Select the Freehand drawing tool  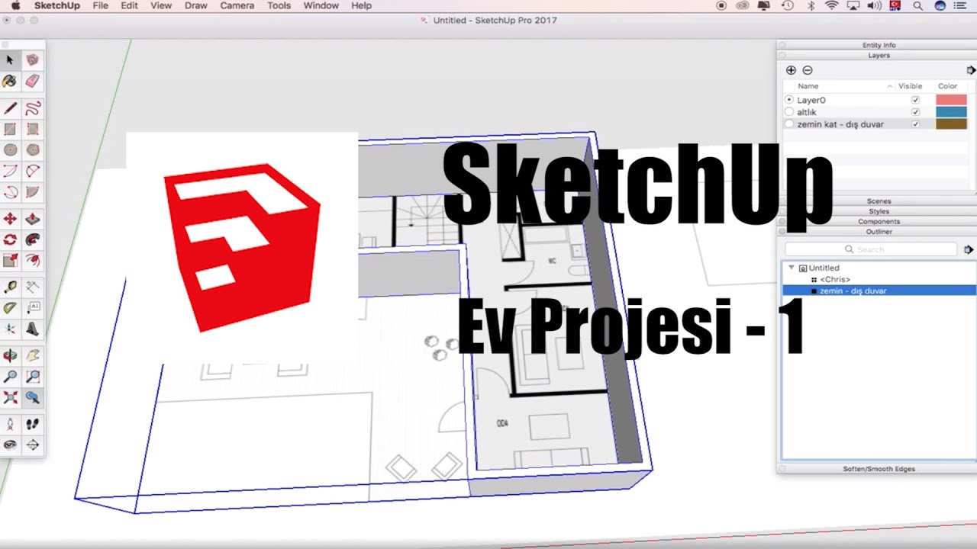click(x=32, y=108)
